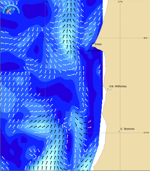Click the black arrow northwest of Sines
The image size is (150, 171).
pyautogui.click(x=90, y=34)
